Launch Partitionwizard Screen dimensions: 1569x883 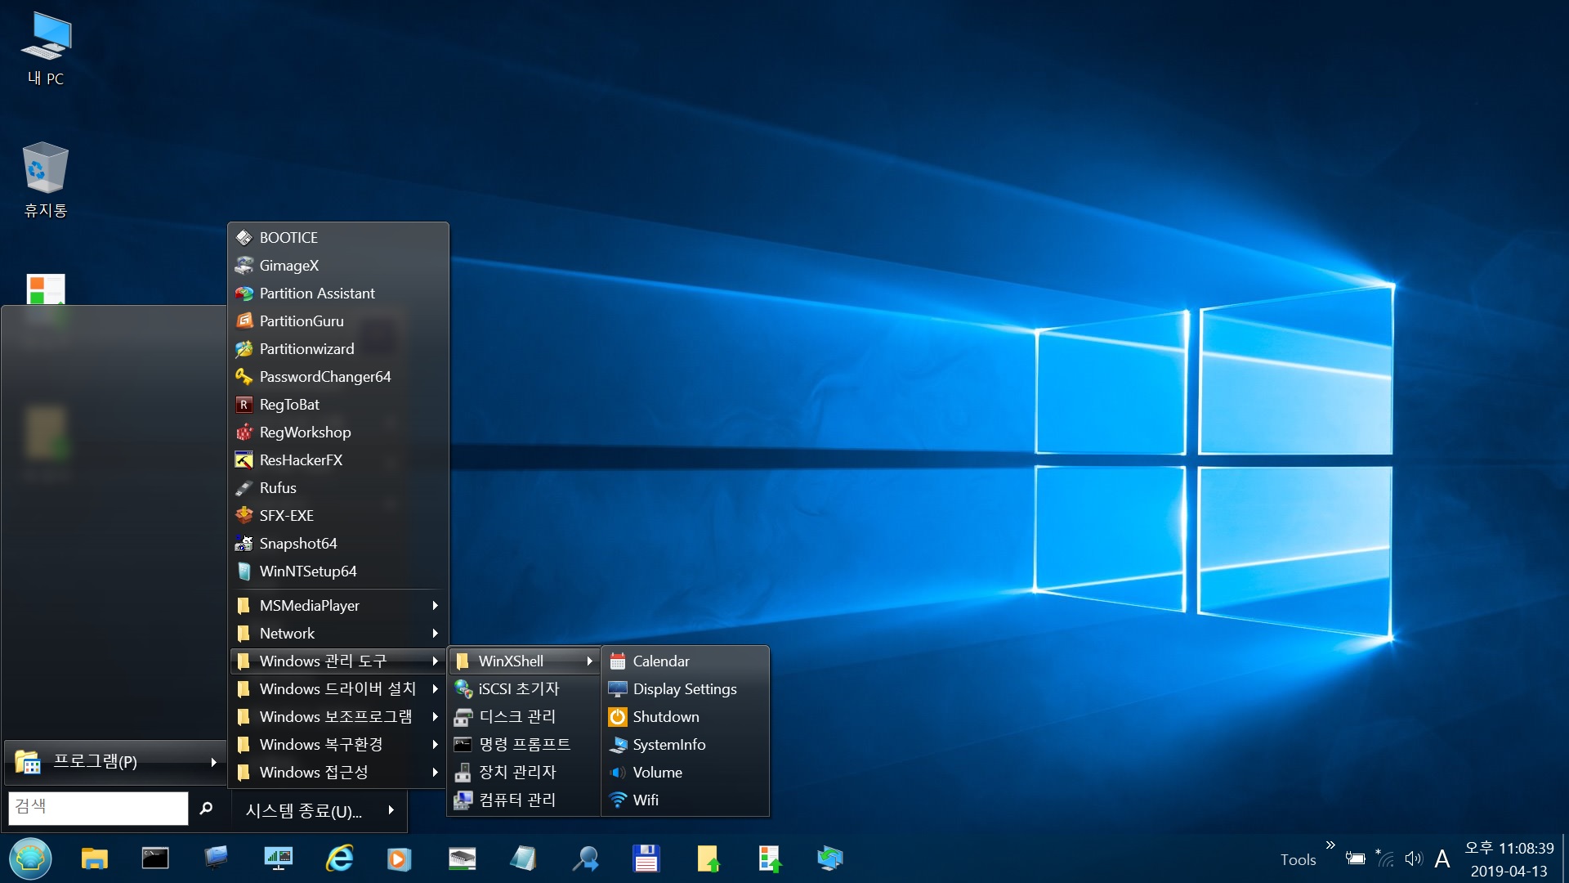[338, 348]
